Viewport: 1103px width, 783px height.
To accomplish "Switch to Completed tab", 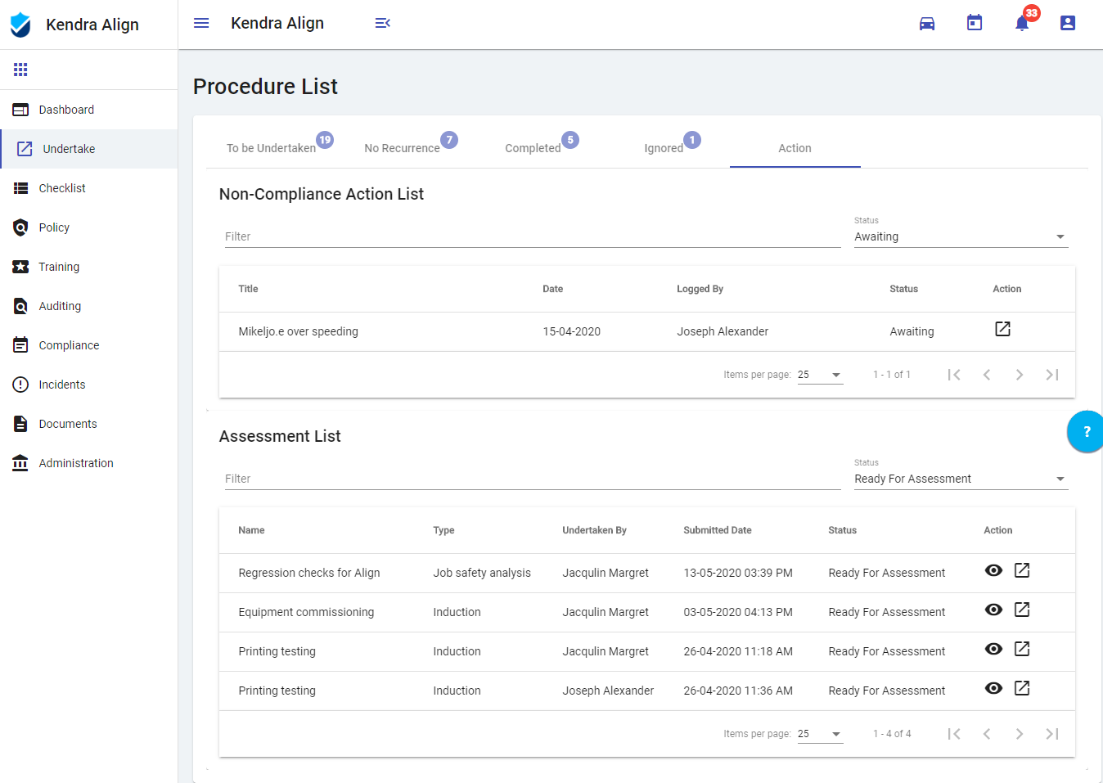I will [533, 148].
